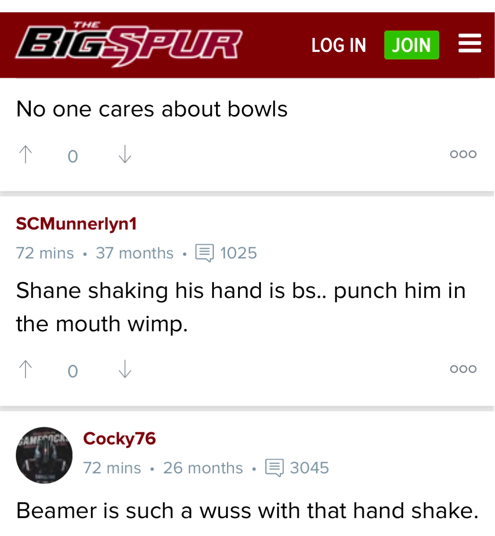Click Cocky76's post count icon
495x536 pixels.
274,468
